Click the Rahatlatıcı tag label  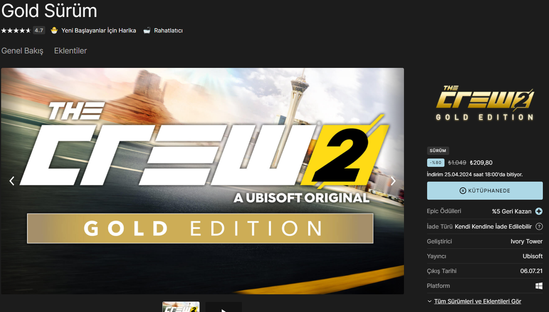tap(168, 30)
